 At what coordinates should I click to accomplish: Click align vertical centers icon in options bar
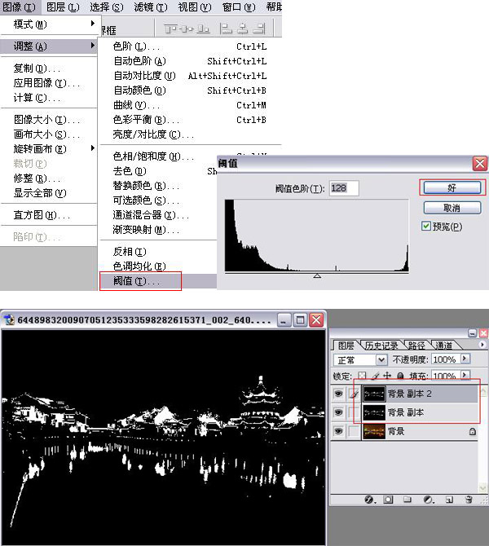point(187,29)
